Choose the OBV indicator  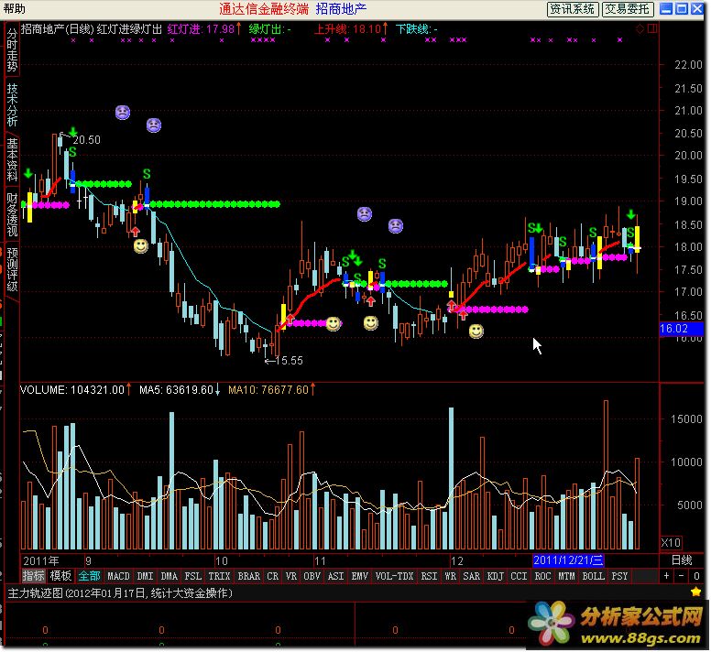(312, 575)
